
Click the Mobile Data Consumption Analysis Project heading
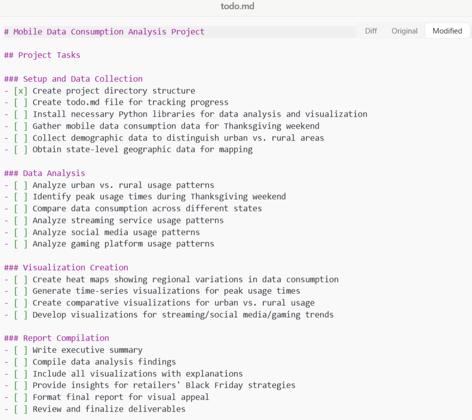click(x=104, y=32)
